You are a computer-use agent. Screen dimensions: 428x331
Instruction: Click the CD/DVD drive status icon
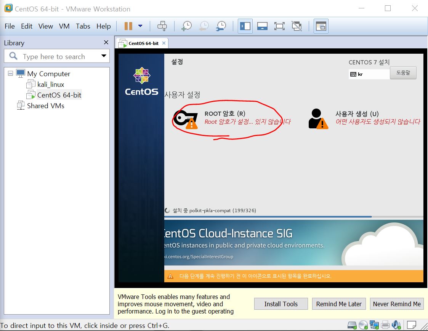point(363,325)
